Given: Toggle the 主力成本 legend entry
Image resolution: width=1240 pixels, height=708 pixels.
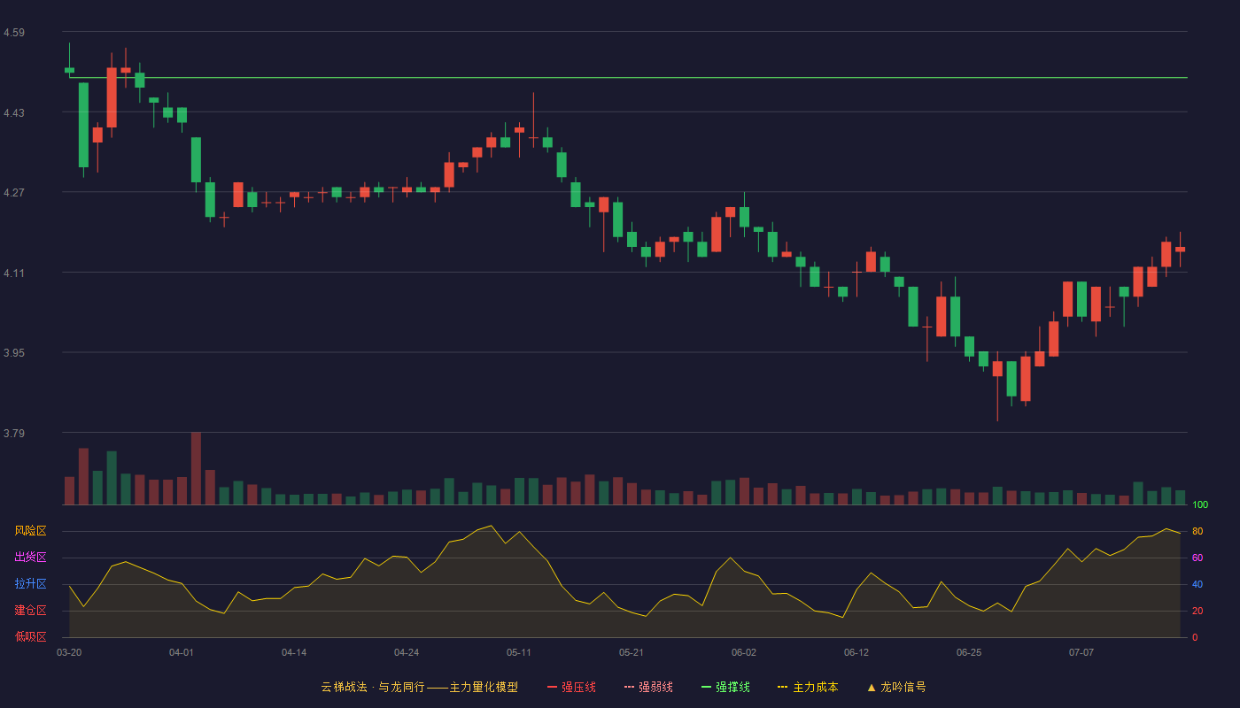Looking at the screenshot, I should (x=808, y=687).
